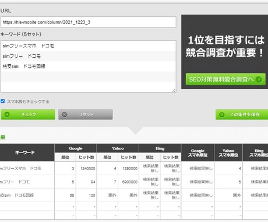Screen dimensions: 268x222
Task: Click the circle icon on この条件を保存 button
Action: click(221, 115)
